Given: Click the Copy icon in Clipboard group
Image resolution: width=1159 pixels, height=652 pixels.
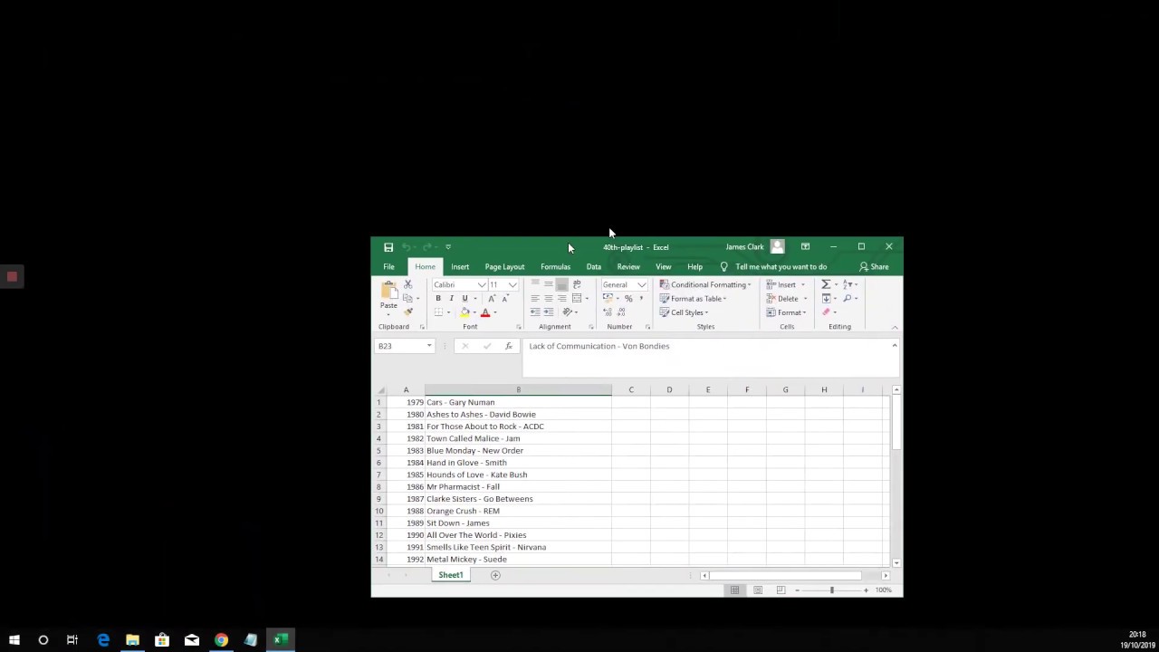Looking at the screenshot, I should [x=407, y=298].
